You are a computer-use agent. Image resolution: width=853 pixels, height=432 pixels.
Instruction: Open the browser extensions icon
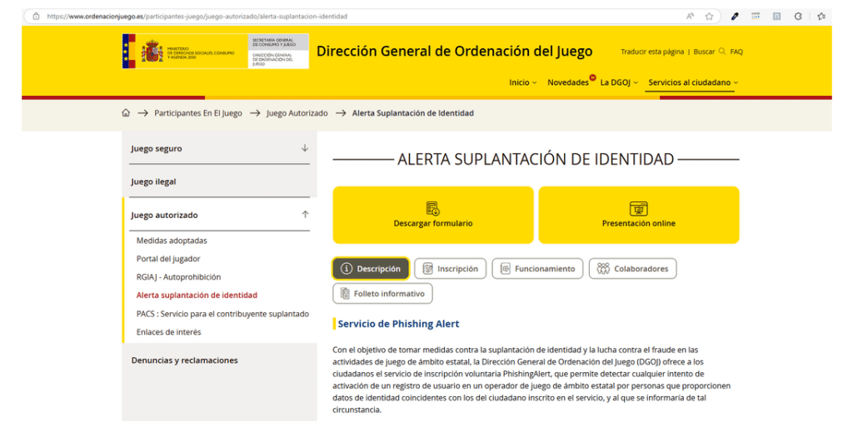798,16
